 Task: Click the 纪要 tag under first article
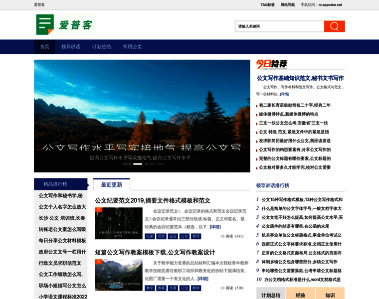(150, 236)
